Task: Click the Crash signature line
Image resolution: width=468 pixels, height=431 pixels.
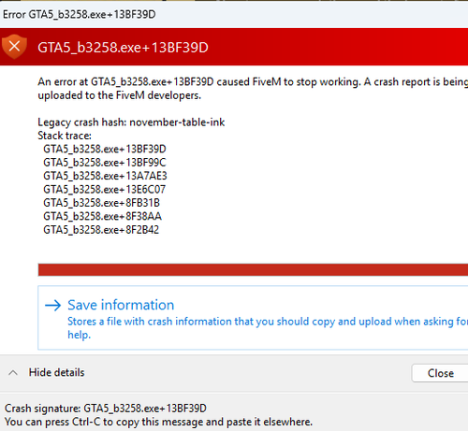Action: pos(106,409)
